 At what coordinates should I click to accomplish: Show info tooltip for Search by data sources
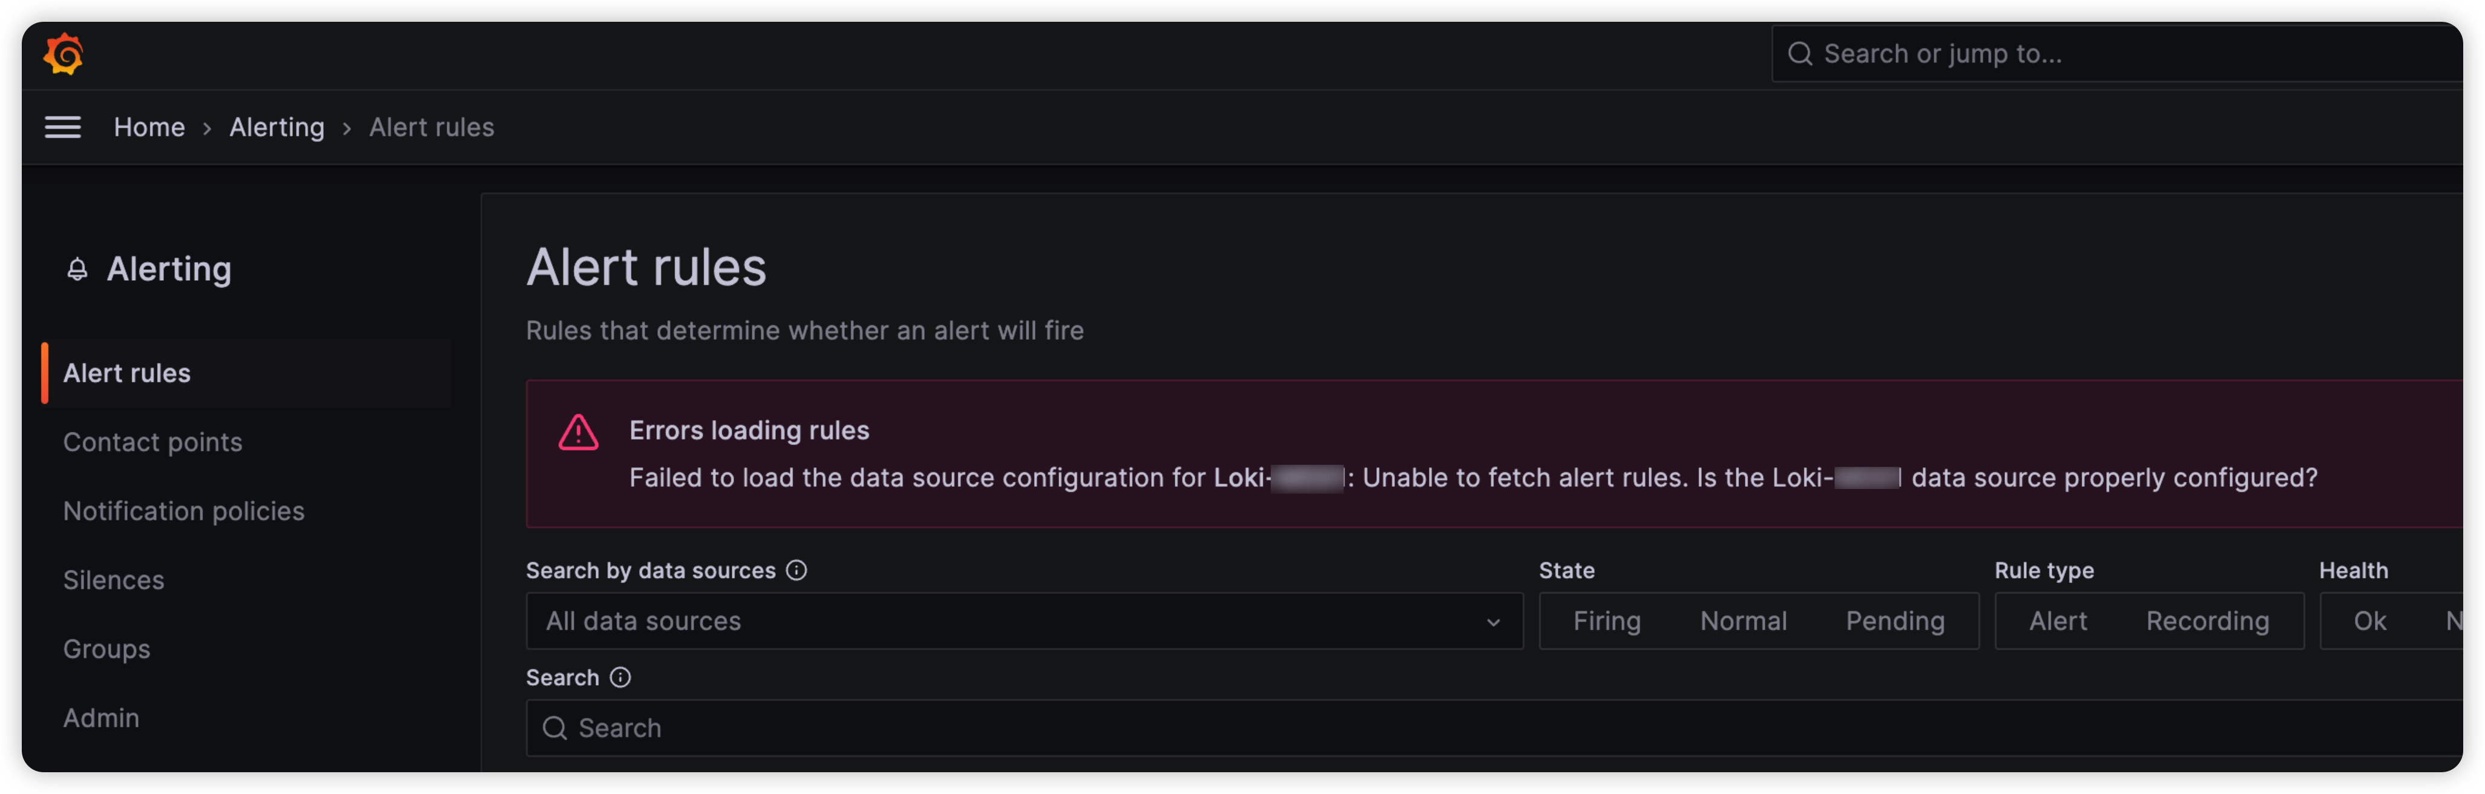[796, 570]
